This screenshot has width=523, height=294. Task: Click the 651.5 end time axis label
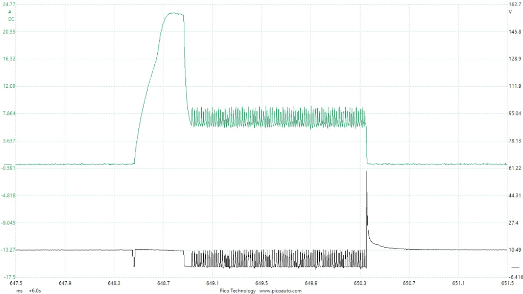[x=507, y=283]
